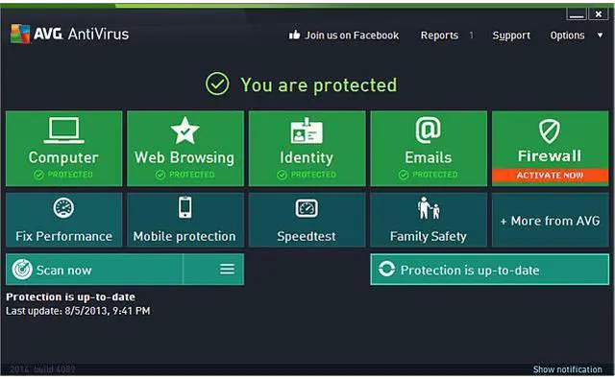The width and height of the screenshot is (615, 379).
Task: Open the Computer protection tile label
Action: tap(63, 157)
